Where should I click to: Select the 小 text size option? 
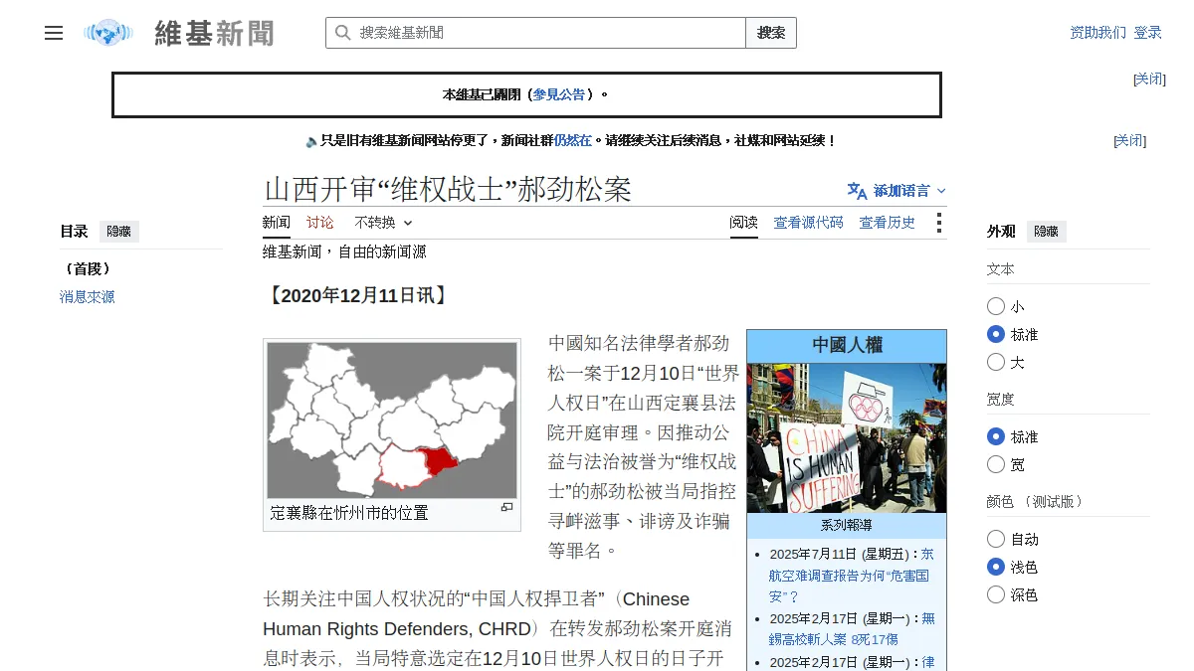tap(996, 306)
